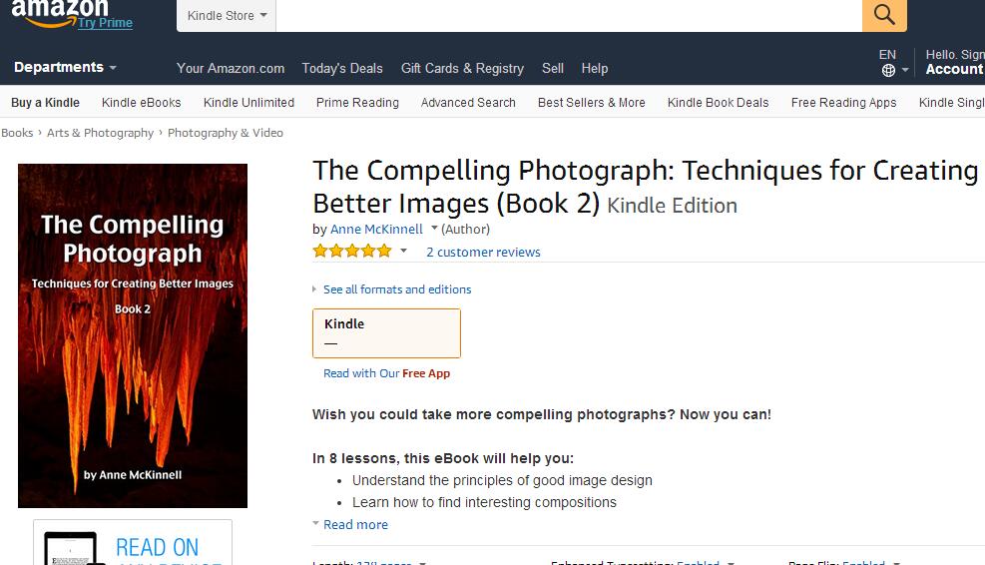Focus the Amazon search input field
This screenshot has width=985, height=565.
569,15
